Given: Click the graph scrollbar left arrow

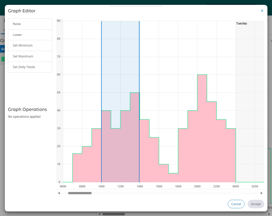Looking at the screenshot, I should click(x=59, y=193).
